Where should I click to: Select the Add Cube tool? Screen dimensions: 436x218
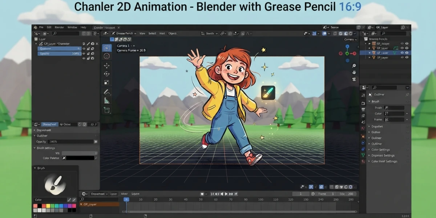tap(107, 109)
